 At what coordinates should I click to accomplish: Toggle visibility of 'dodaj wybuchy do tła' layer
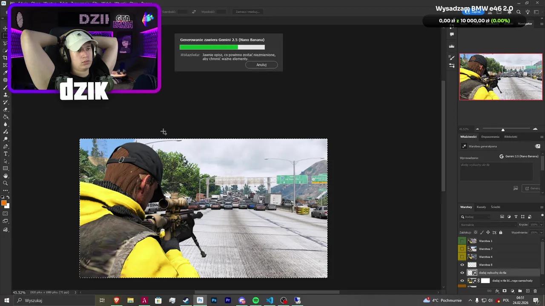pyautogui.click(x=462, y=272)
